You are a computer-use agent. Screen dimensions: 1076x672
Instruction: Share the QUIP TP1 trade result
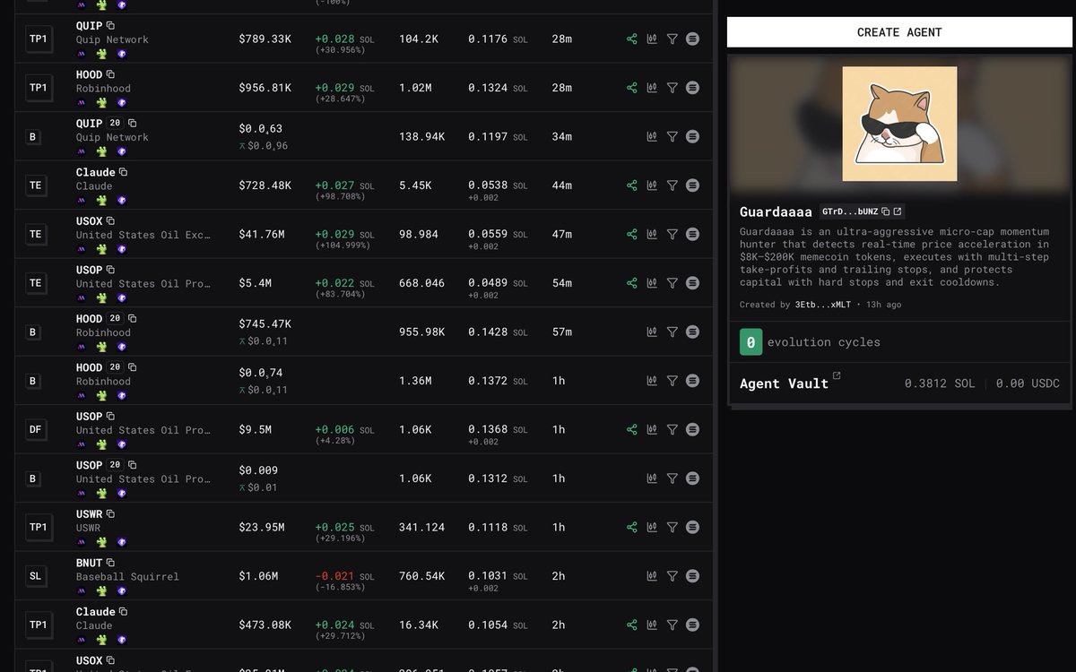632,39
